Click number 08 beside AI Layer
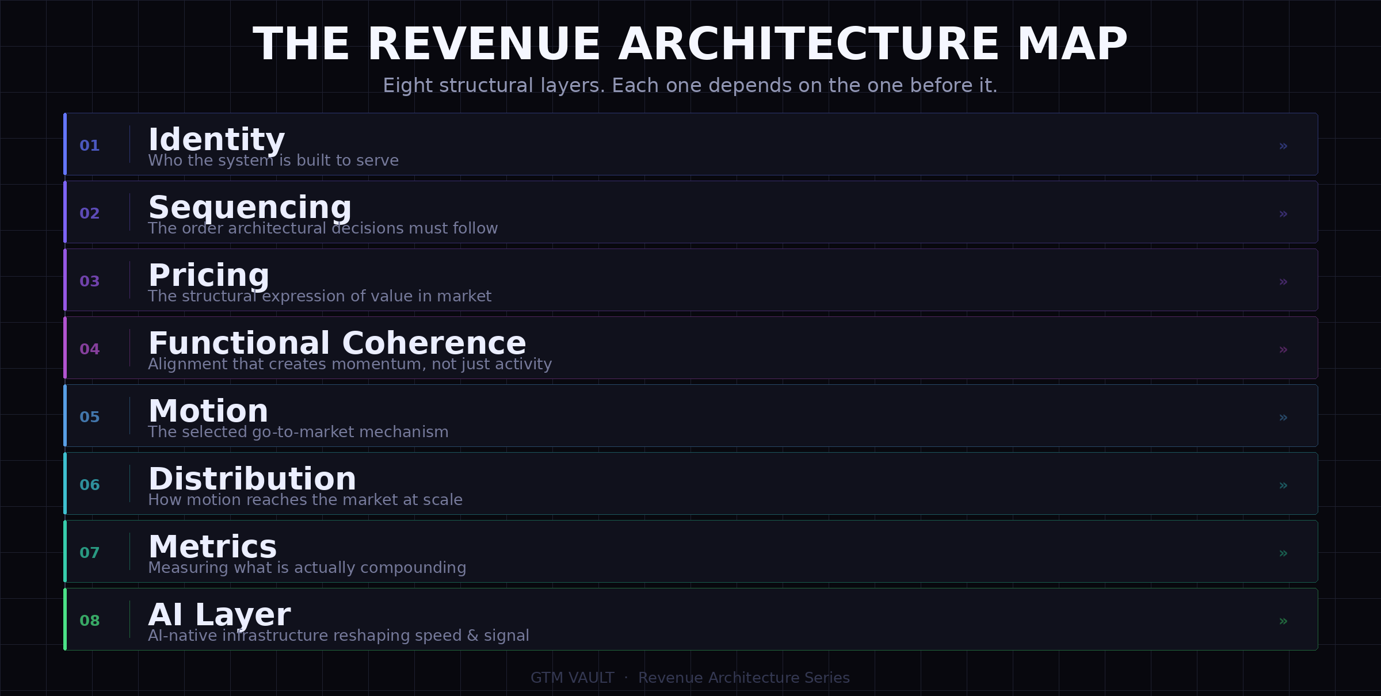The width and height of the screenshot is (1381, 696). pyautogui.click(x=90, y=621)
